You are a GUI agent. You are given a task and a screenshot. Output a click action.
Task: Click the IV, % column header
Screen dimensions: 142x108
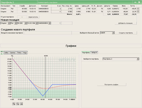pyautogui.click(x=93, y=6)
